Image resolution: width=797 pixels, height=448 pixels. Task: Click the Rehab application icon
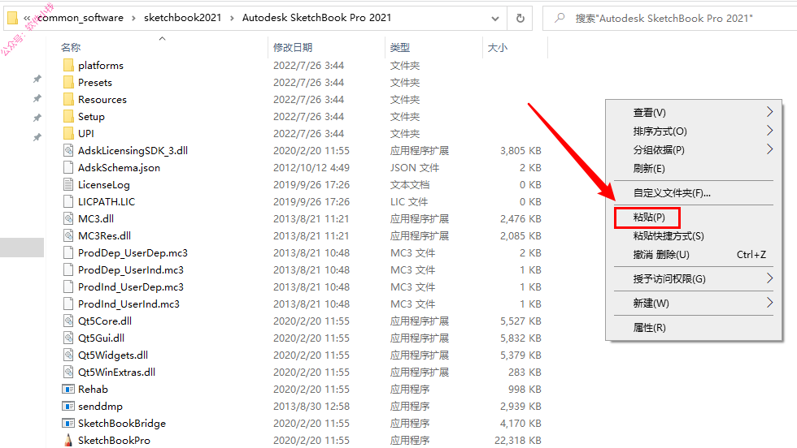(x=68, y=389)
